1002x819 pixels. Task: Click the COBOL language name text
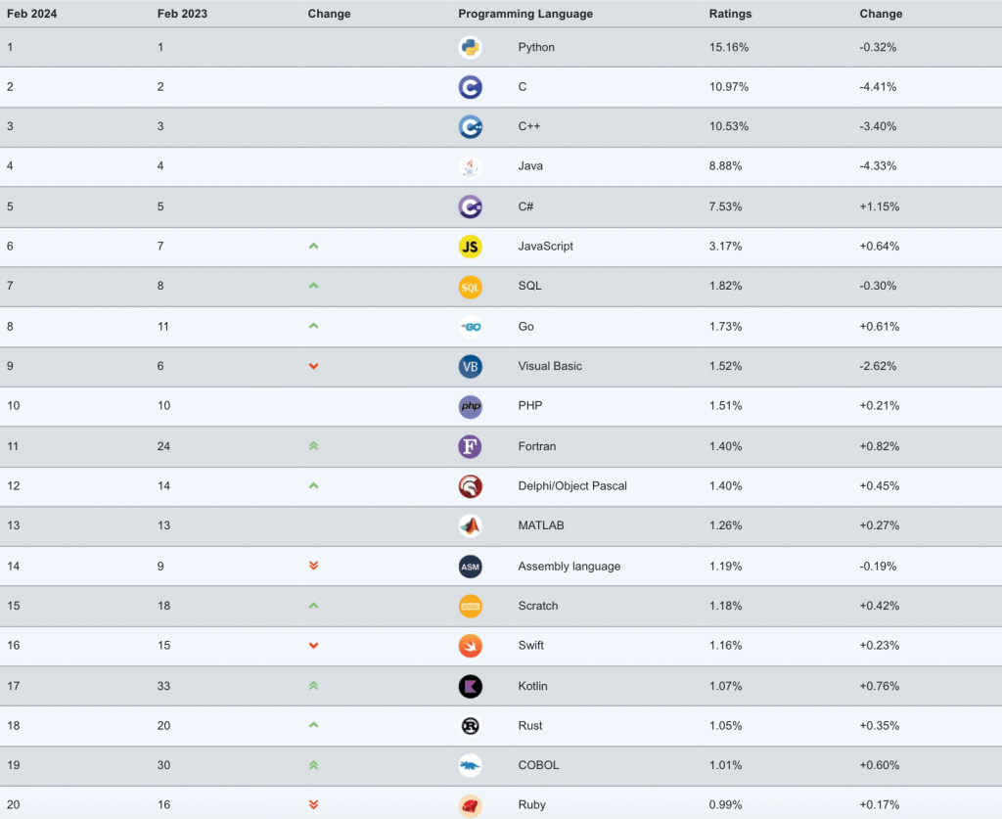(x=538, y=765)
